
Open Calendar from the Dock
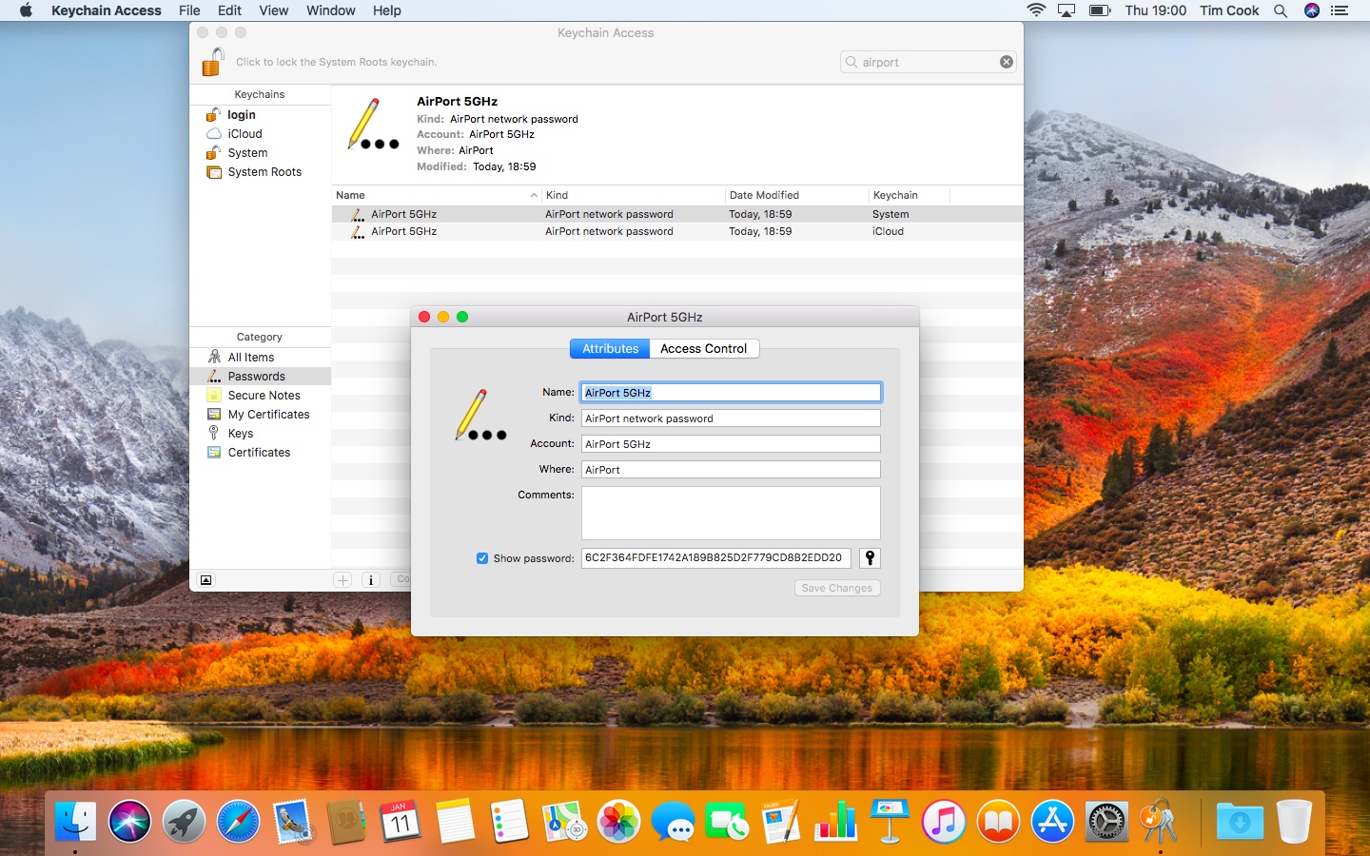pos(401,821)
